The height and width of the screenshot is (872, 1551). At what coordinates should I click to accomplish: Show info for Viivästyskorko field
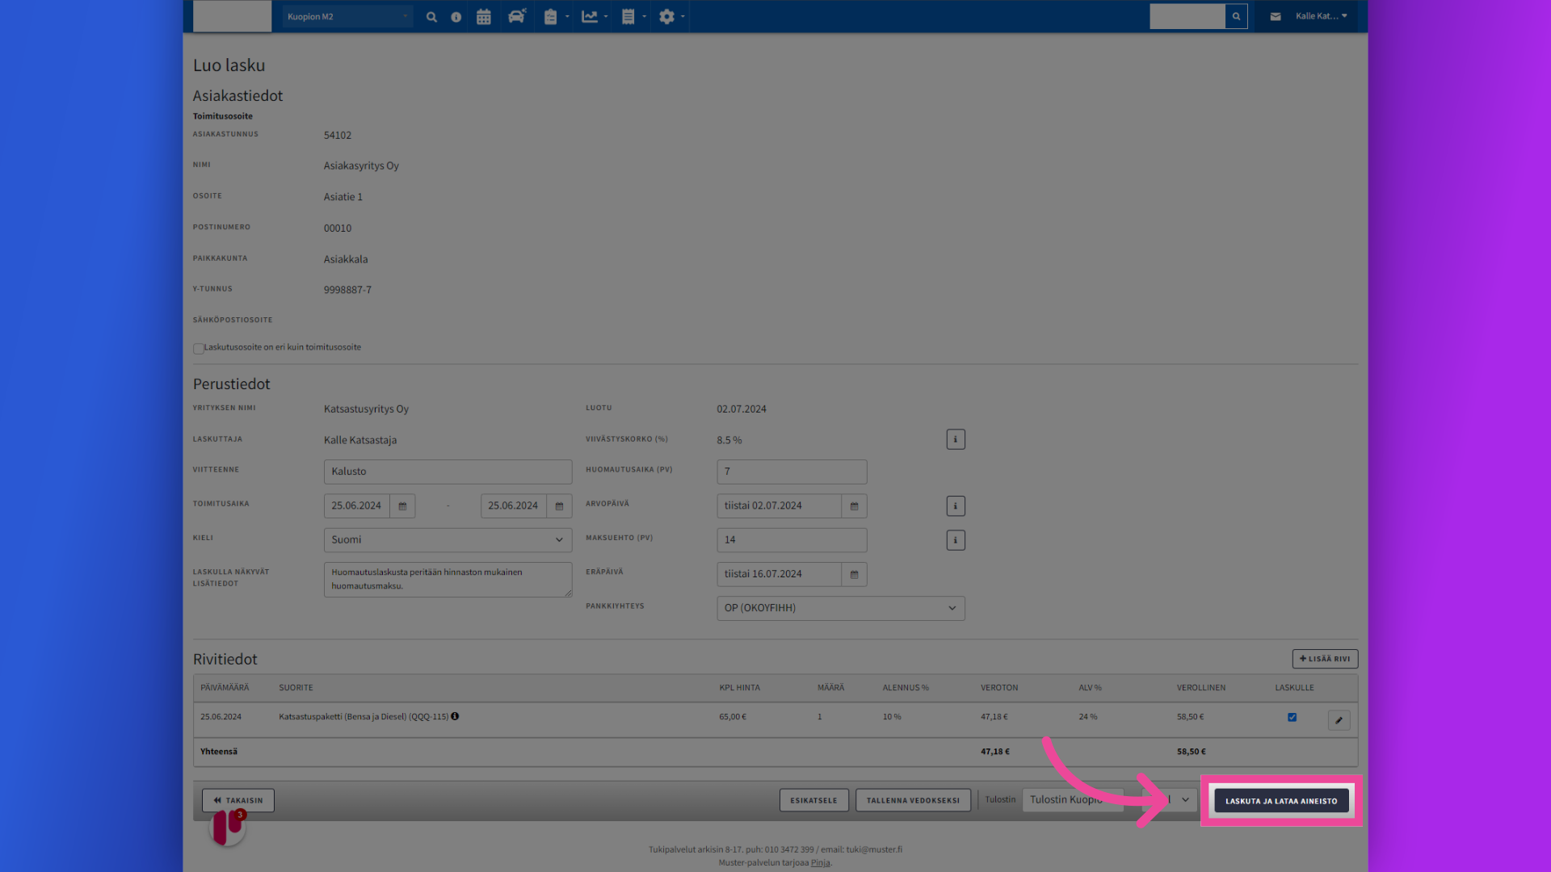(956, 439)
